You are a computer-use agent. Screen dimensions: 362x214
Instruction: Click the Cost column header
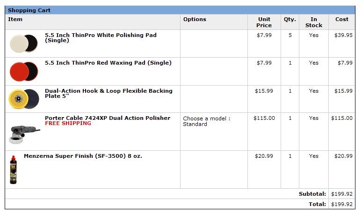[x=342, y=19]
